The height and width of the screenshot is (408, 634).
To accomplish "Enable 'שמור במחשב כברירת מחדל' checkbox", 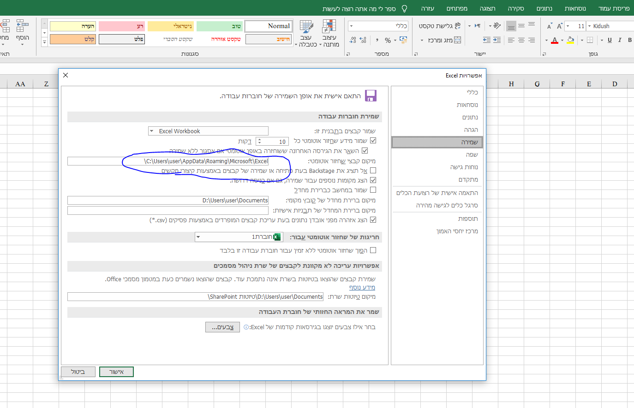I will pos(373,190).
